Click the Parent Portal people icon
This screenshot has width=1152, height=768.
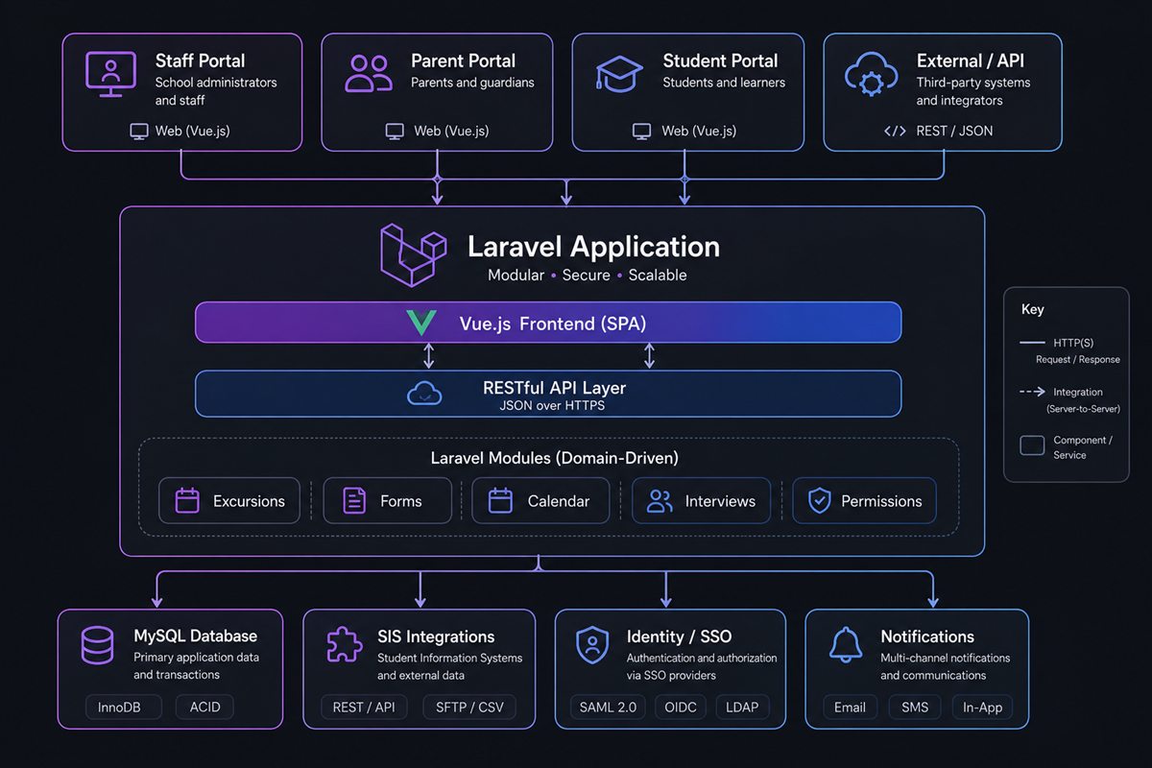[369, 73]
